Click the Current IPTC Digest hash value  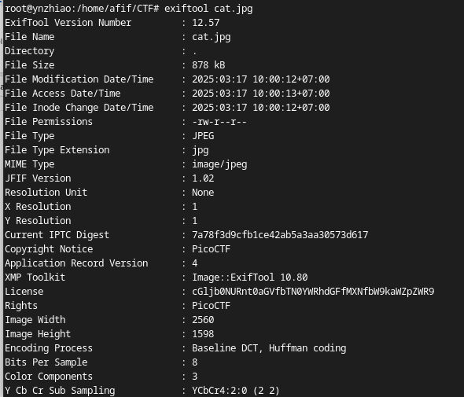point(280,235)
